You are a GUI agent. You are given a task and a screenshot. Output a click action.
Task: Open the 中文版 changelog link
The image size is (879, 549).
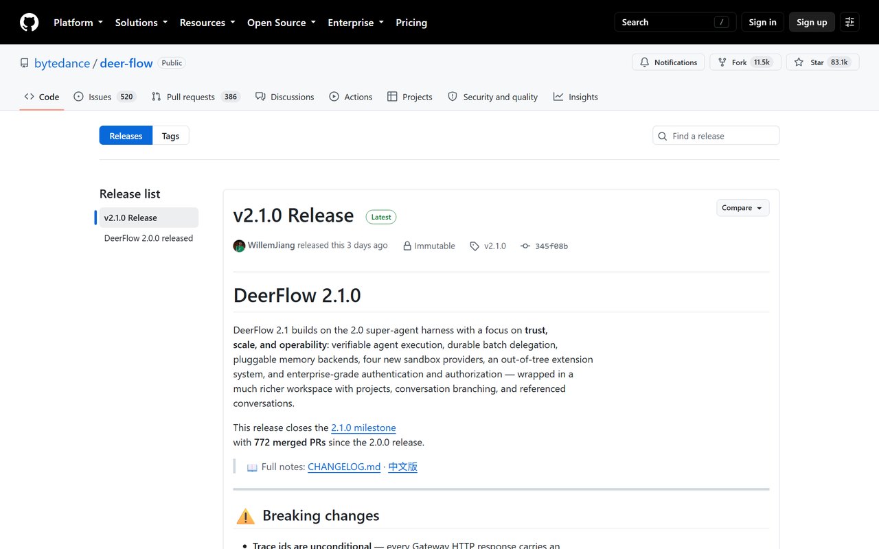pyautogui.click(x=402, y=467)
